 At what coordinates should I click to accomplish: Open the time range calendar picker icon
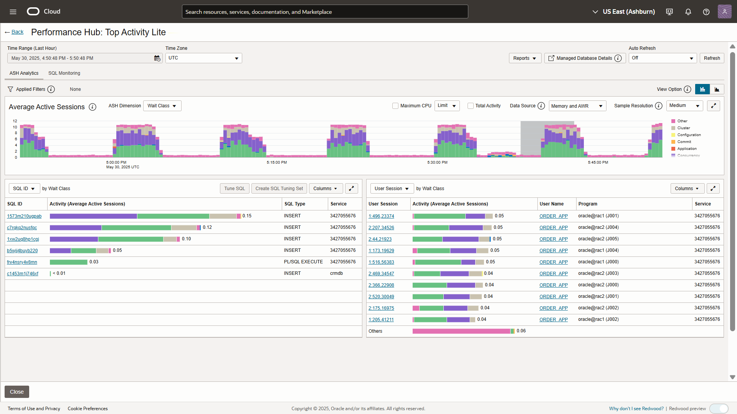coord(157,58)
